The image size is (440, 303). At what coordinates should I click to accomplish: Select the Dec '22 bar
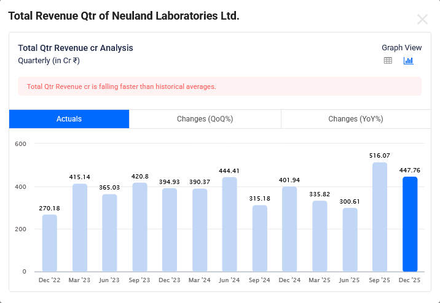click(x=50, y=243)
